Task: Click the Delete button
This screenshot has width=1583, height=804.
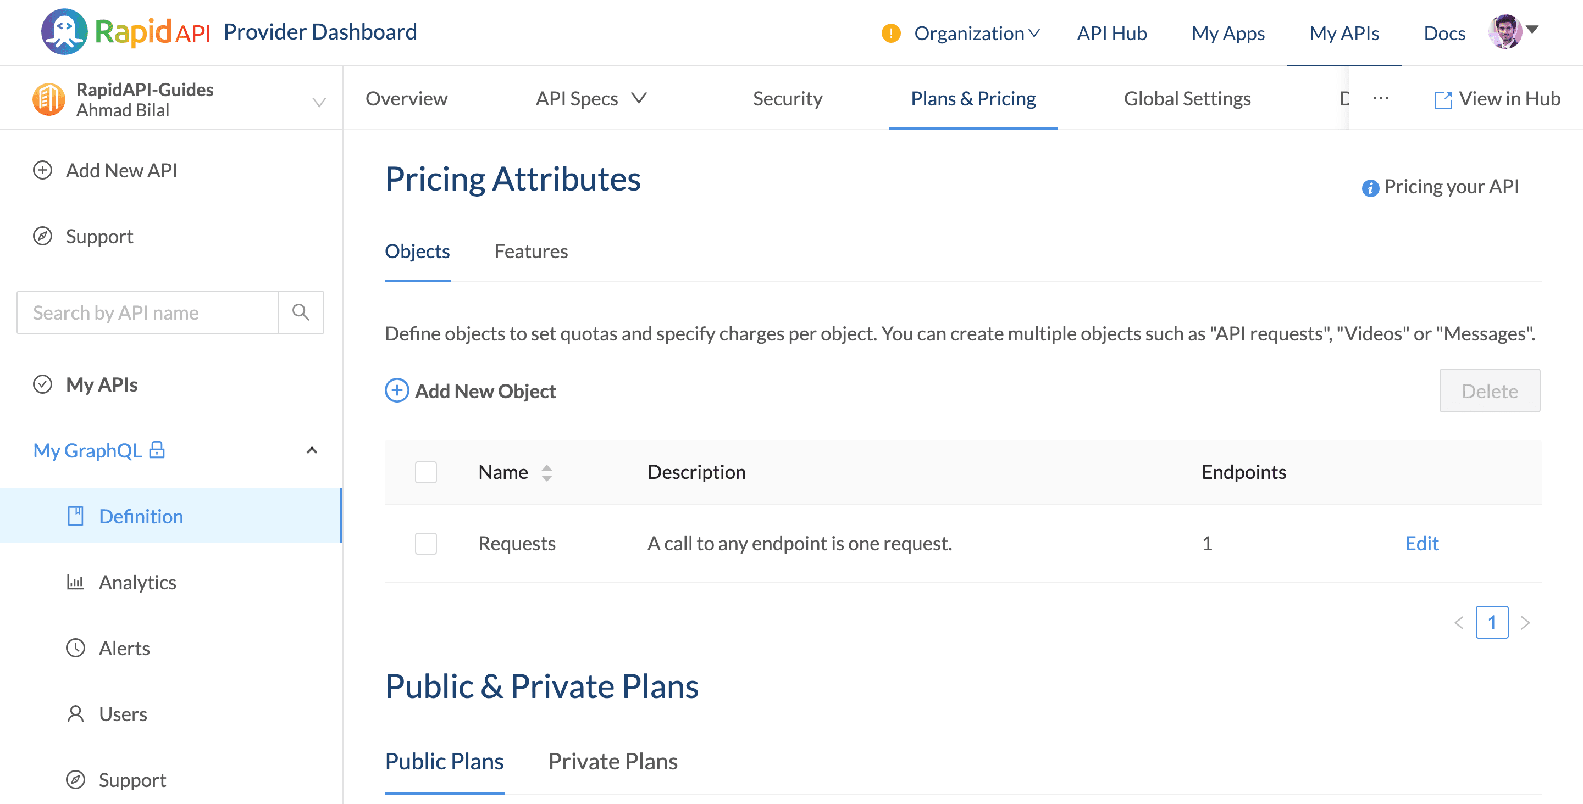Action: tap(1488, 390)
